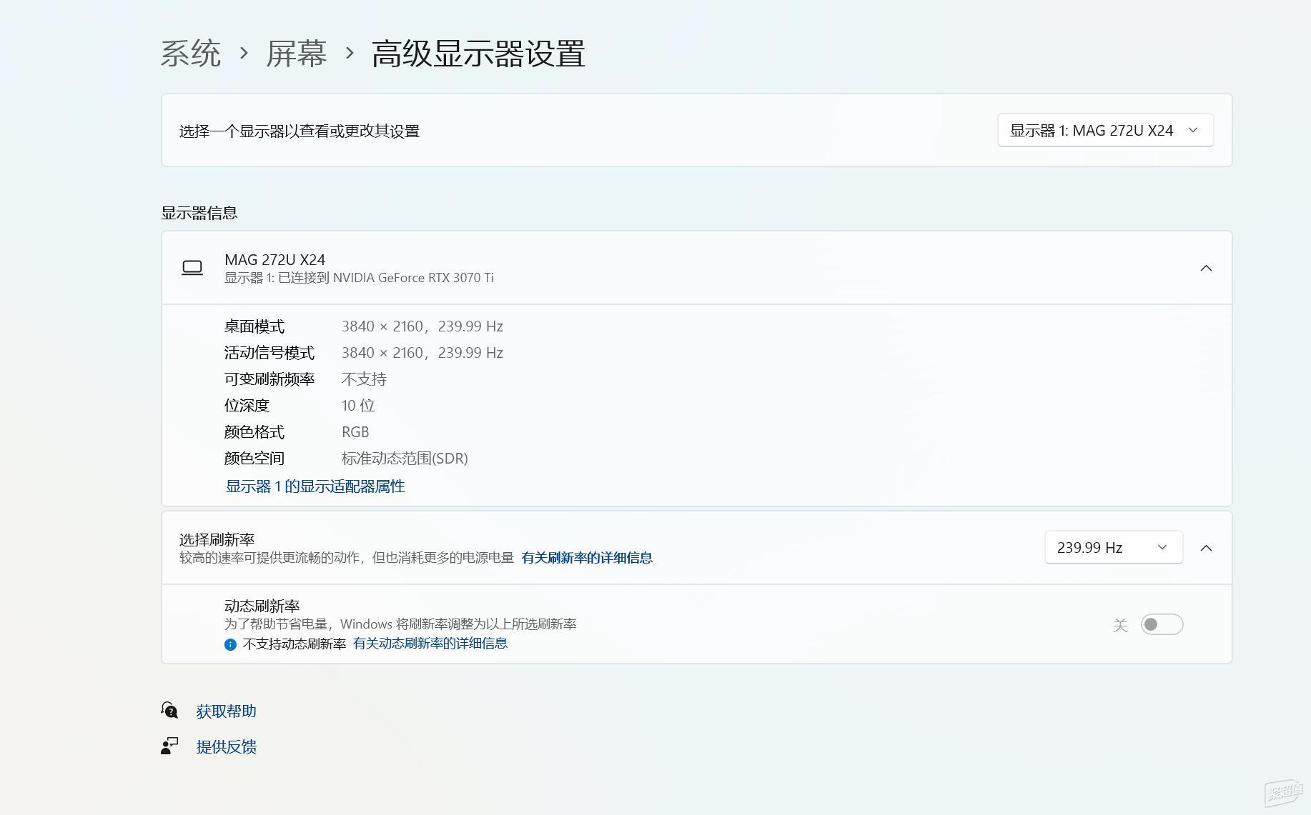
Task: Collapse the MAG 272U X24 info section
Action: tap(1206, 268)
